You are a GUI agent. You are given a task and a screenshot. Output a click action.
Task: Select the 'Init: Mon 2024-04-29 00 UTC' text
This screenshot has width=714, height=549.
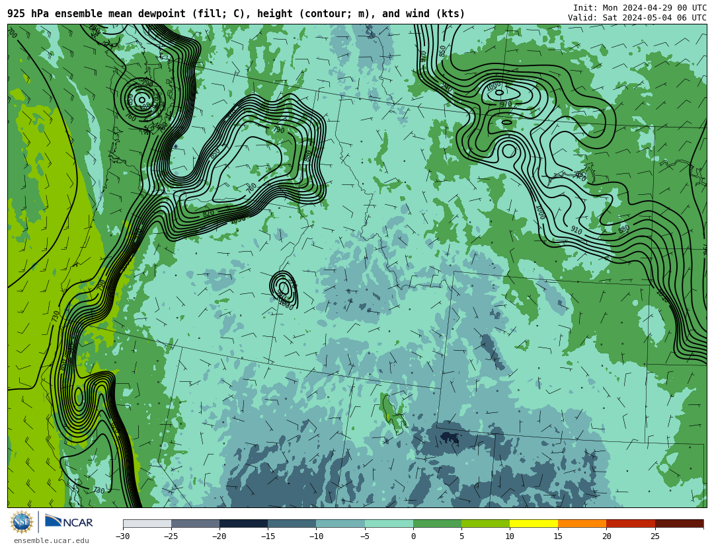[x=640, y=8]
